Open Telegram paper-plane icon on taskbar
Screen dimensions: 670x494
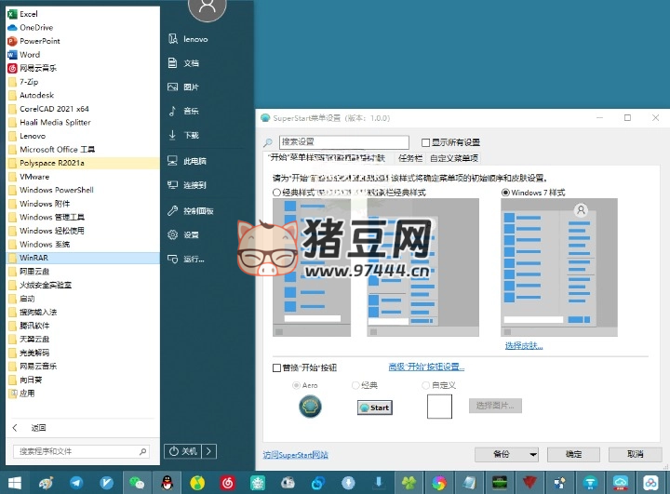76,483
